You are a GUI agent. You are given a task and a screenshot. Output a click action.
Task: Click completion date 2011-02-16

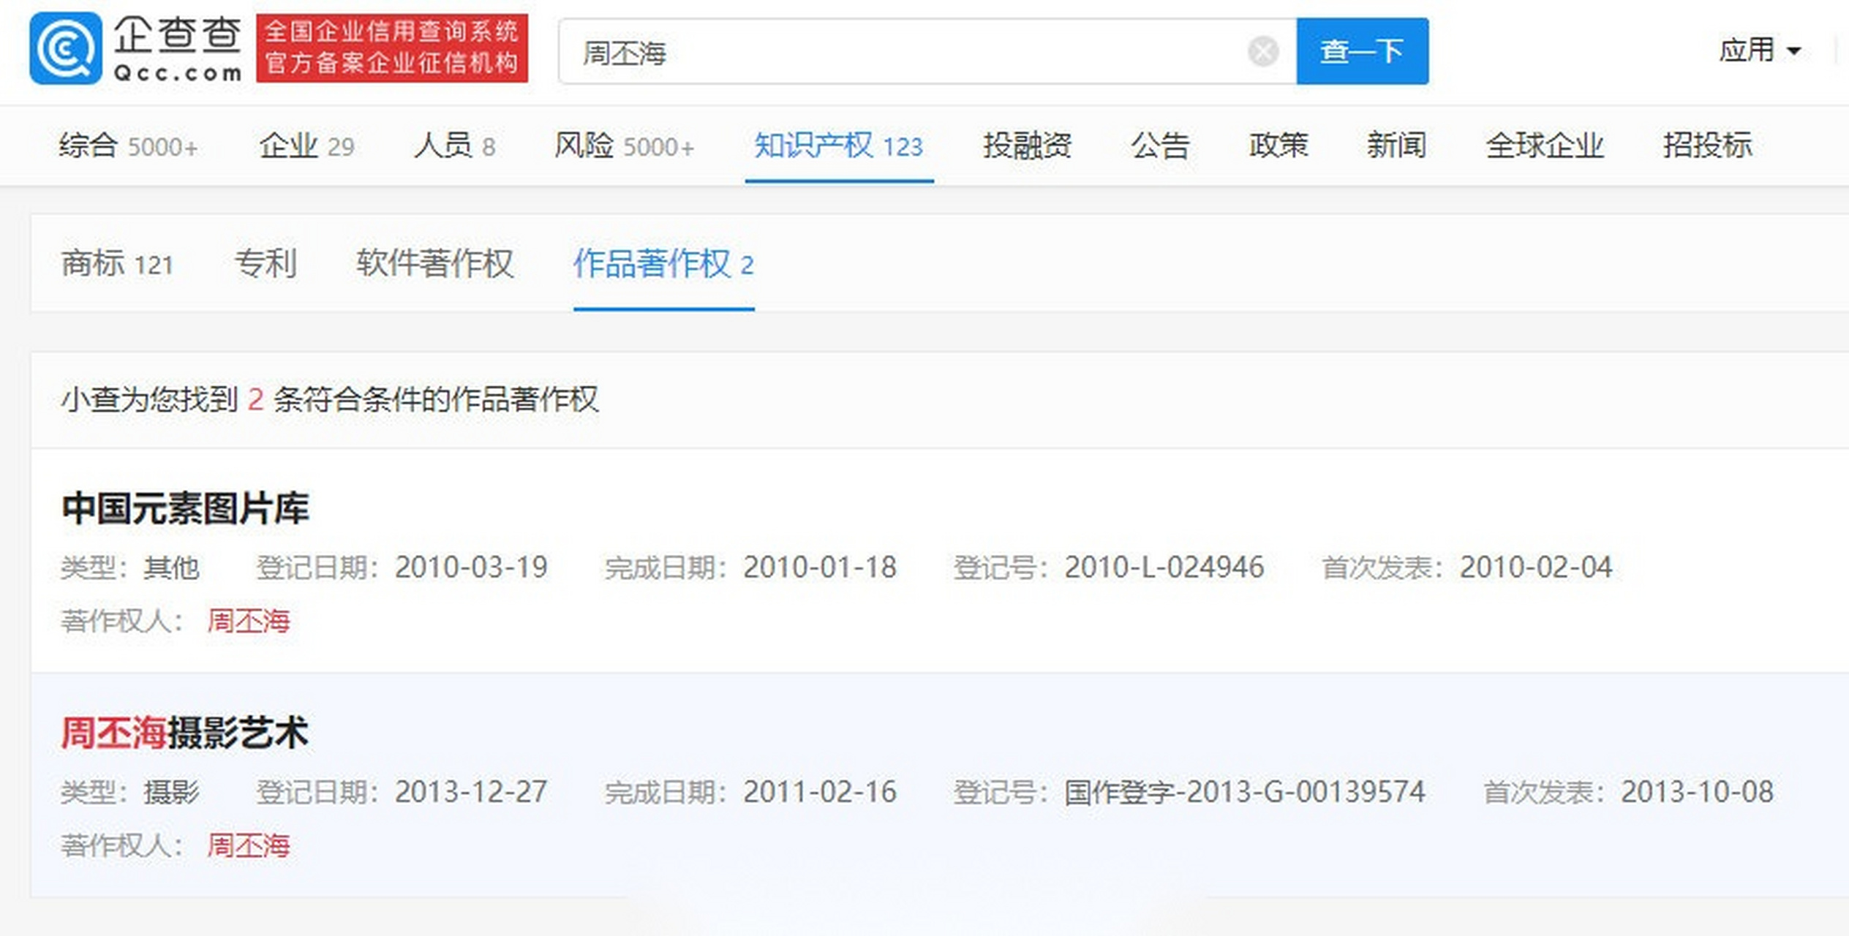(x=820, y=792)
